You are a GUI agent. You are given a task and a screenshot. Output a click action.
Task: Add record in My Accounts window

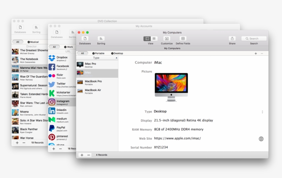[x=54, y=149]
